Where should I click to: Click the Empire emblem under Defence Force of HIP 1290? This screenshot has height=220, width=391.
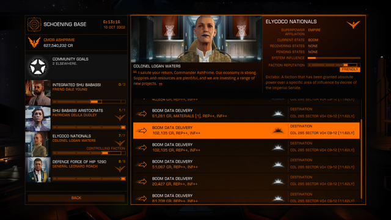(120, 169)
